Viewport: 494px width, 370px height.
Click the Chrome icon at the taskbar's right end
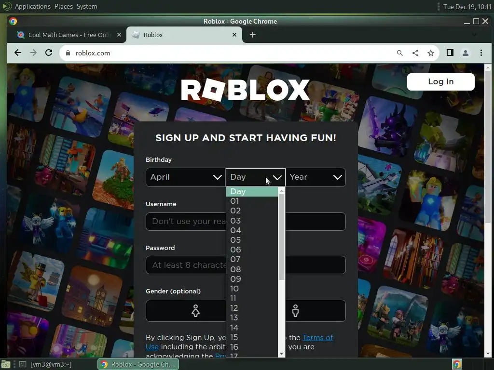click(457, 364)
